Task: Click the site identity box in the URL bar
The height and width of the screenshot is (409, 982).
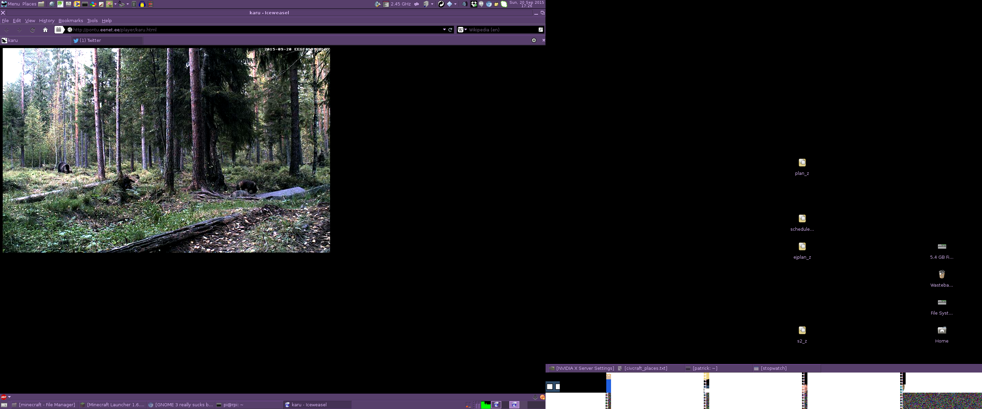Action: [x=59, y=30]
